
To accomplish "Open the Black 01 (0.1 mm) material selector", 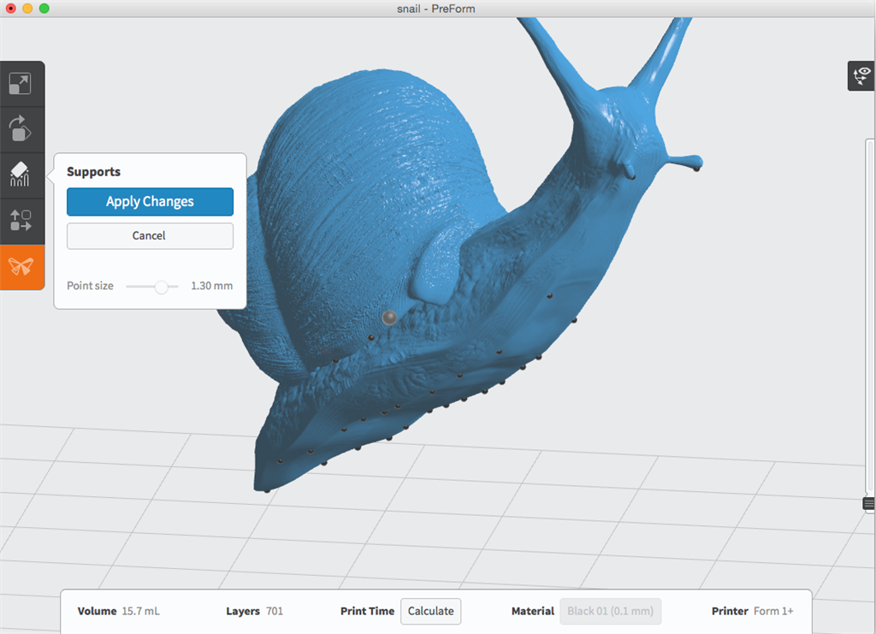I will point(611,611).
